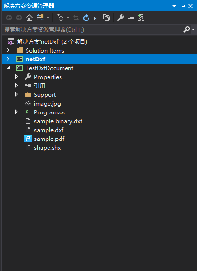The width and height of the screenshot is (197, 271).
Task: Expand the netDxf project node
Action: point(8,59)
